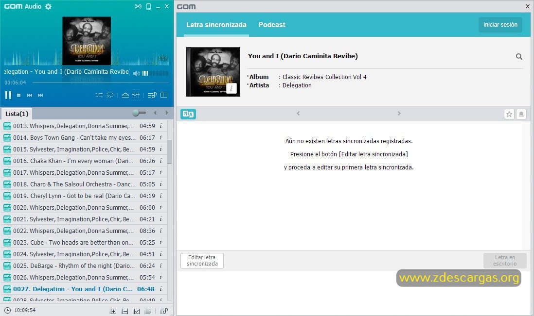Viewport: 534px width, 316px height.
Task: Mark lyrics as favorite with star
Action: click(509, 114)
